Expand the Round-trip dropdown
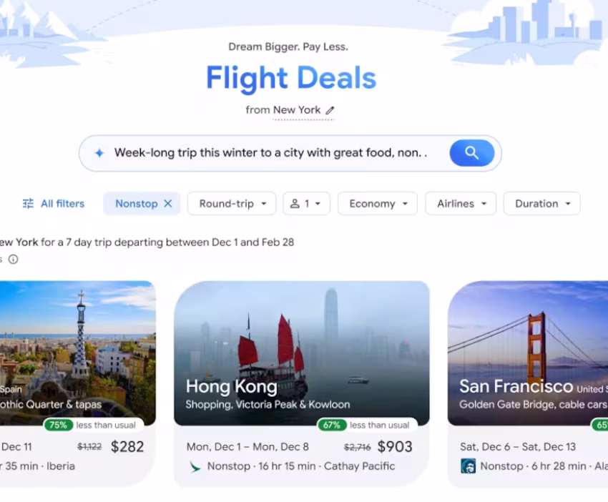 point(232,204)
